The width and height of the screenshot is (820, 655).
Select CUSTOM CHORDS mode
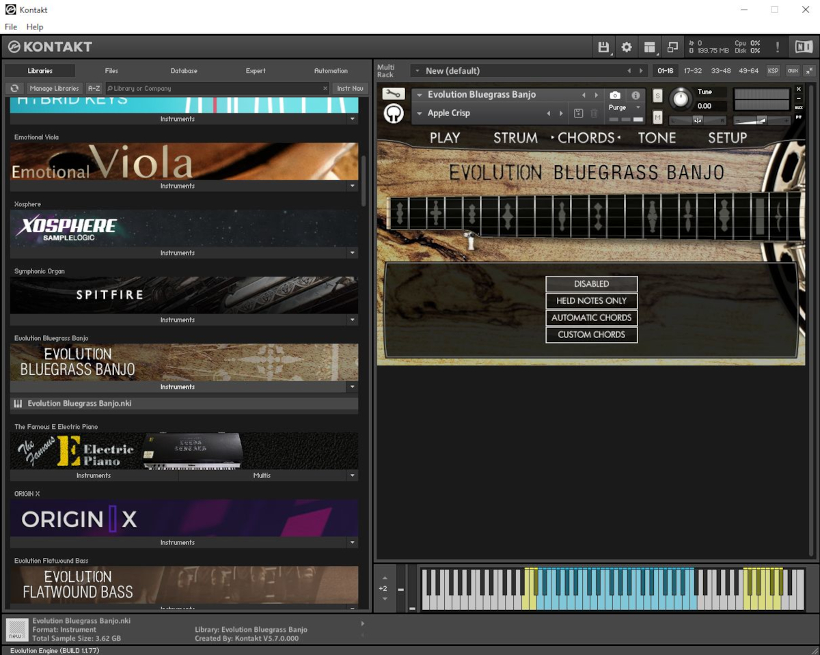tap(592, 335)
